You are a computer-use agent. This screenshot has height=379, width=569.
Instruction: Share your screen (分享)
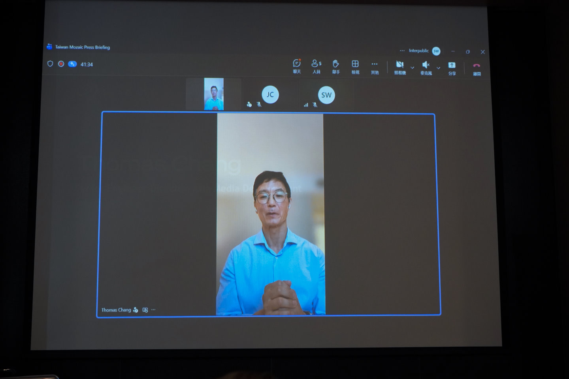(x=452, y=68)
